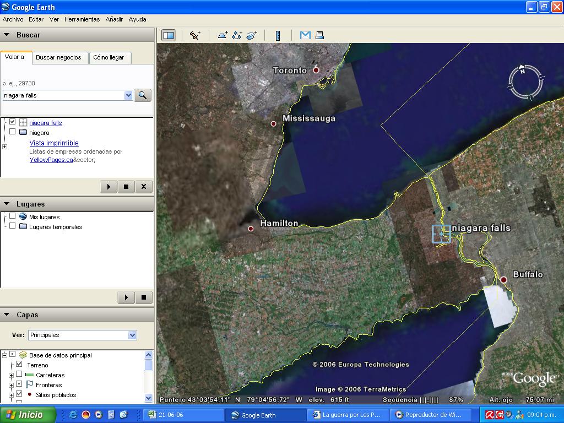Play the search results tour
Viewport: 564px width, 423px height.
109,187
